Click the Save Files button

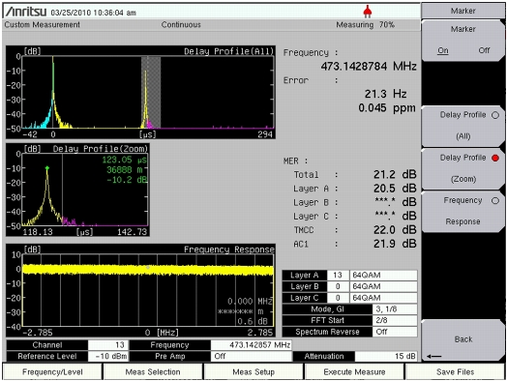[x=455, y=372]
